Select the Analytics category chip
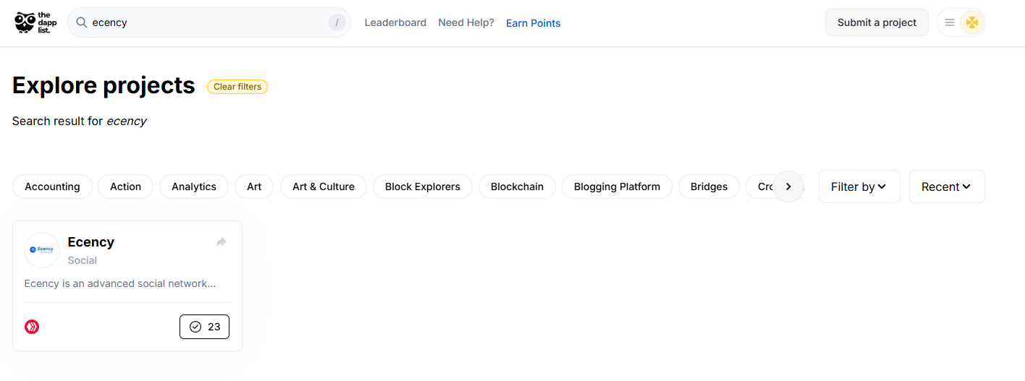This screenshot has height=381, width=1025. [x=194, y=187]
